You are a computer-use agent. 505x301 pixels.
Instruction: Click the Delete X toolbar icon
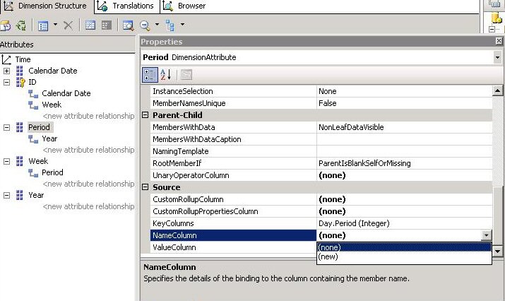click(68, 25)
